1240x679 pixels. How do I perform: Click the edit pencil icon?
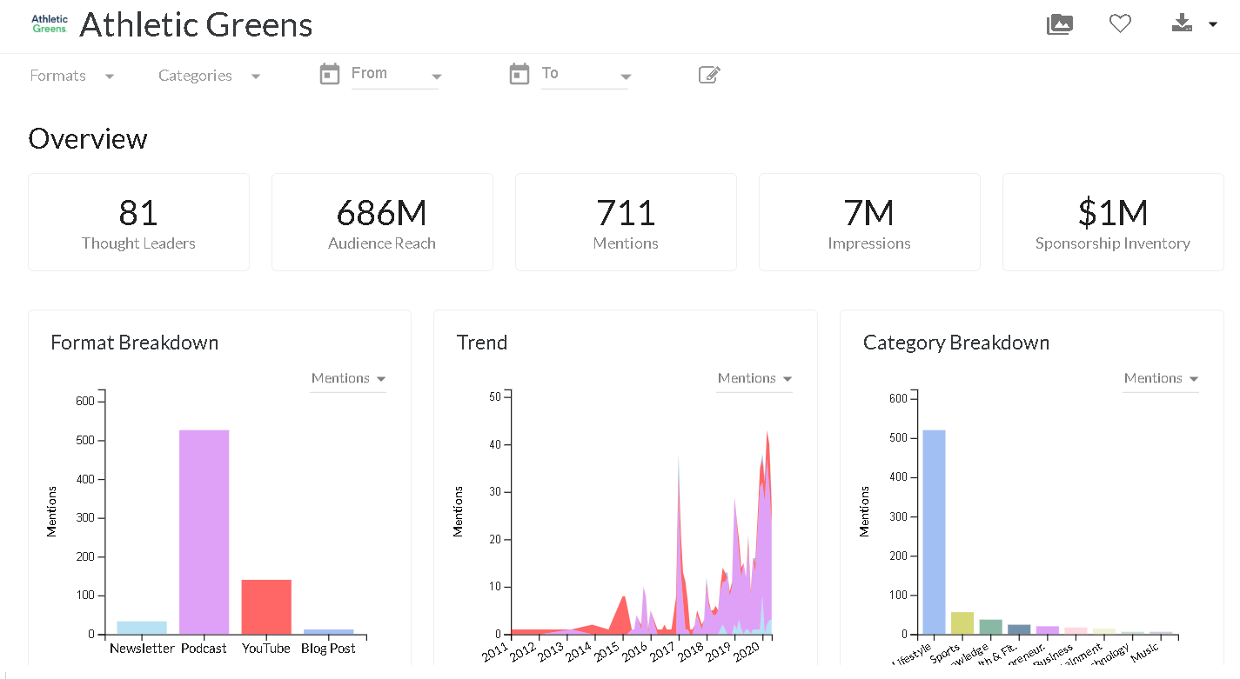[x=709, y=75]
